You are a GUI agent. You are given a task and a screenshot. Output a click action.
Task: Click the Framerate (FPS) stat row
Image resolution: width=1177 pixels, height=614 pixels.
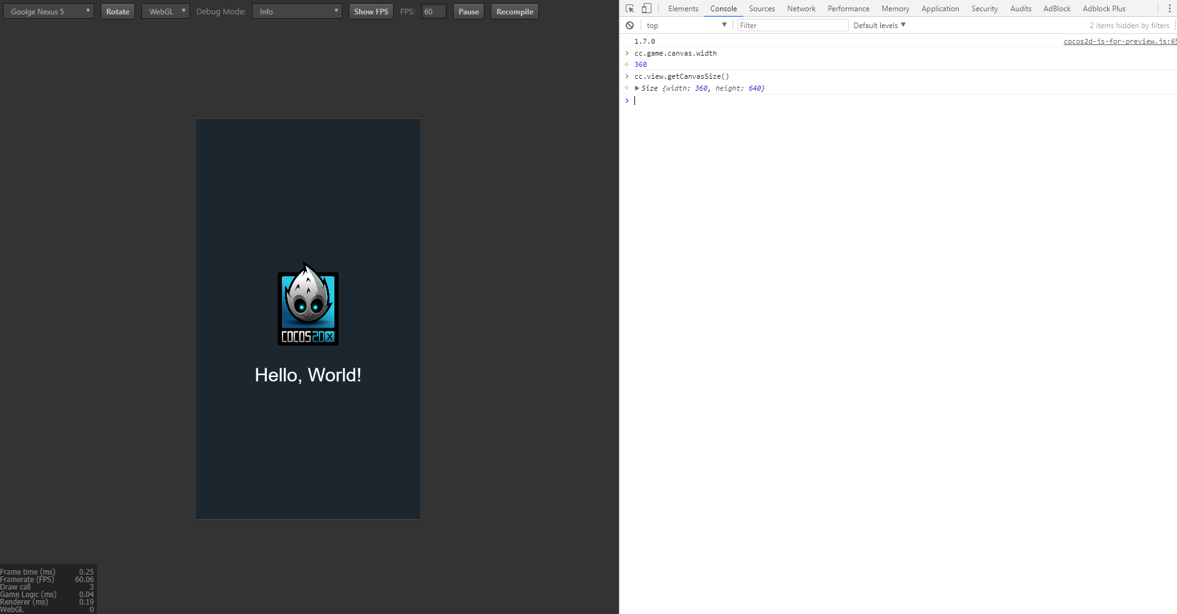47,580
